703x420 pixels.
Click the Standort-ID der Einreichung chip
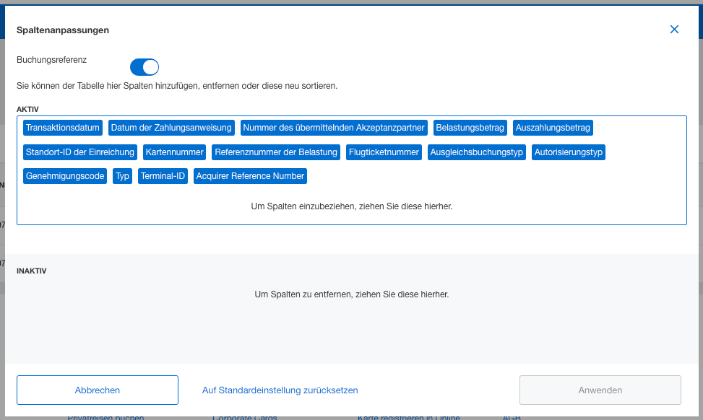pos(80,152)
